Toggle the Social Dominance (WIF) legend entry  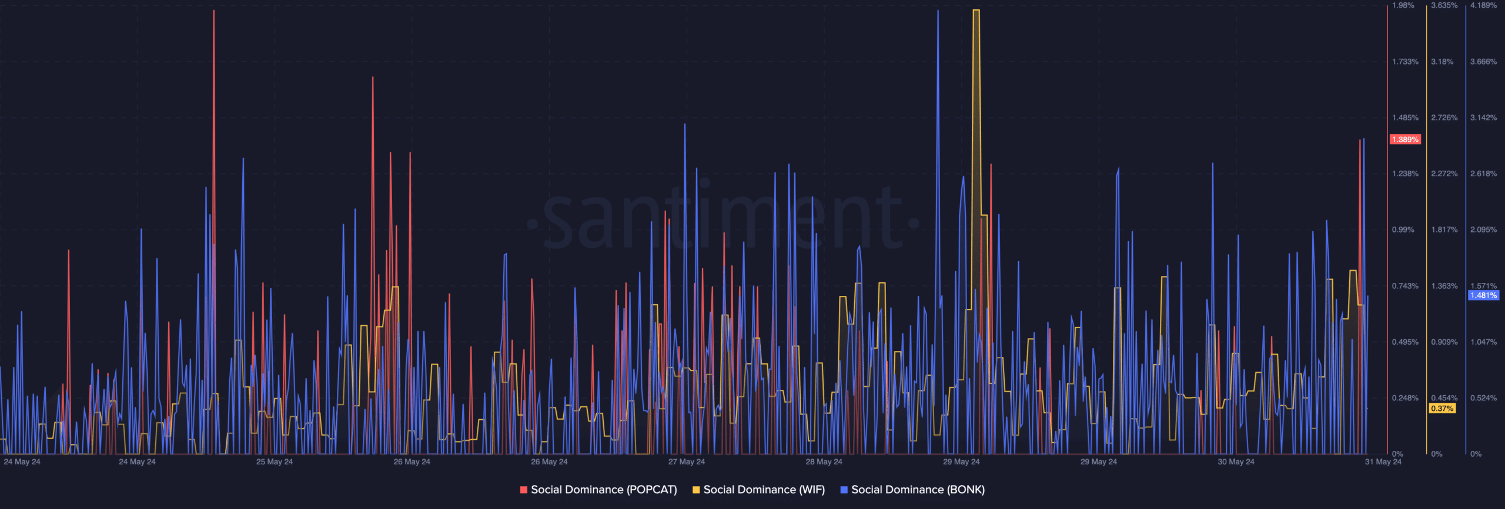[758, 490]
